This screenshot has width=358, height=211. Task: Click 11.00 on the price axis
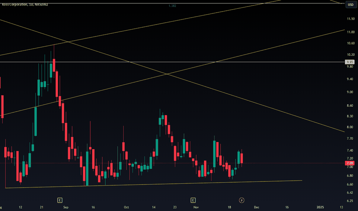pyautogui.click(x=351, y=32)
